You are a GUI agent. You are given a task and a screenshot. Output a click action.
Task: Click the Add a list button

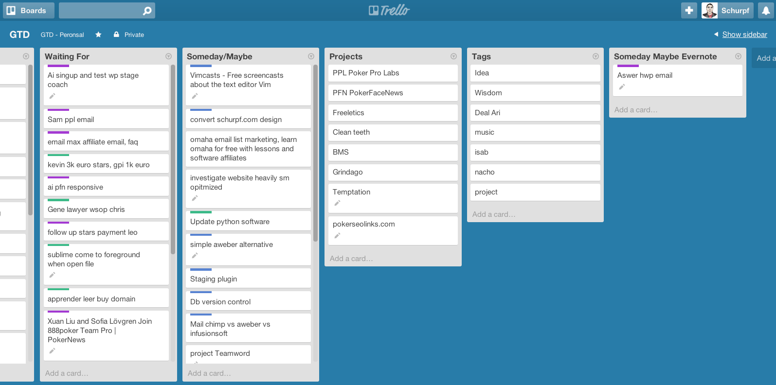[765, 58]
